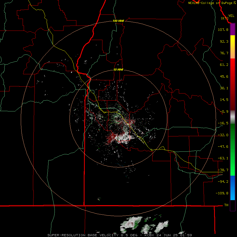
Task: Click the 30.1 legend value
Action: point(224,88)
